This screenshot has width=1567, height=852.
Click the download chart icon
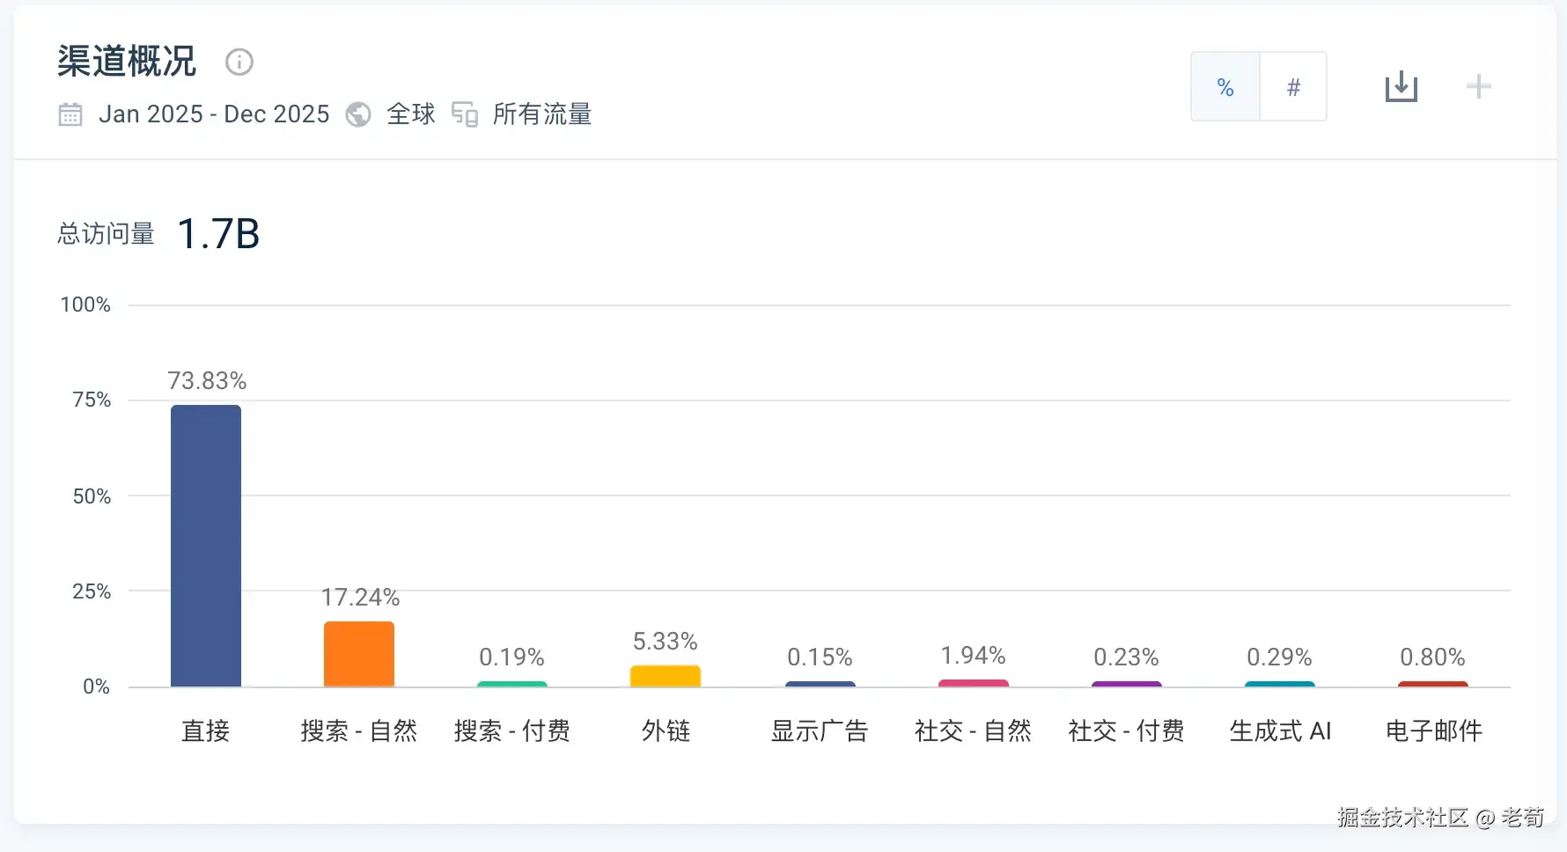pos(1401,86)
